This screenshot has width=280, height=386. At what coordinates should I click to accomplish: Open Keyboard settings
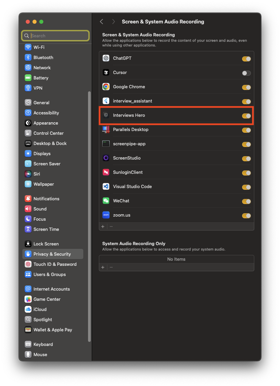point(53,344)
